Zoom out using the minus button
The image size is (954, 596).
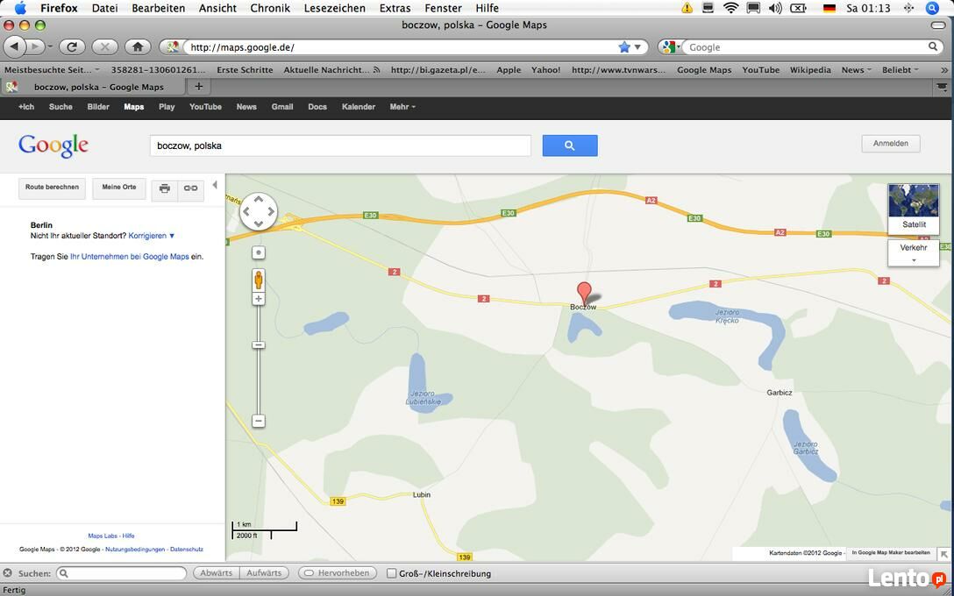coord(259,421)
